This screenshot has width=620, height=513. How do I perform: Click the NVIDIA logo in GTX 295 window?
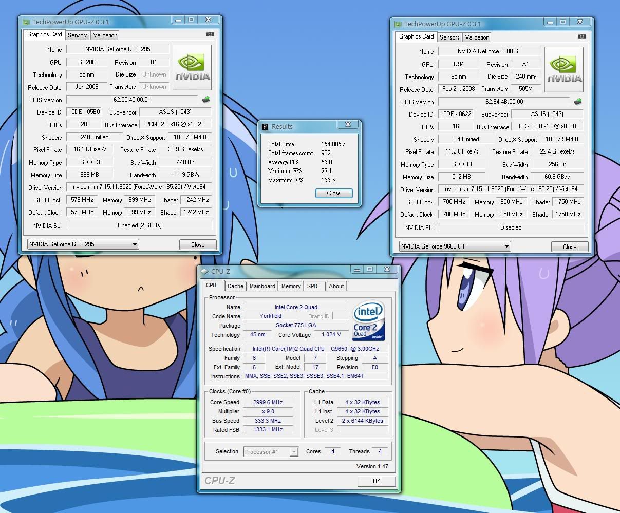(192, 67)
